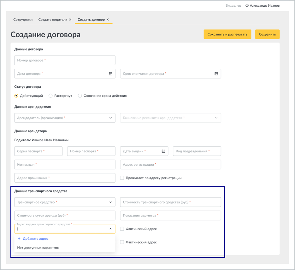This screenshot has height=270, width=295.
Task: Click the user profile icon near Александр Иванов
Action: pyautogui.click(x=247, y=6)
